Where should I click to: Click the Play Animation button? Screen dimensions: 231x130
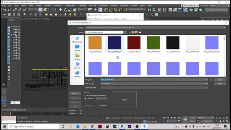(x=171, y=118)
